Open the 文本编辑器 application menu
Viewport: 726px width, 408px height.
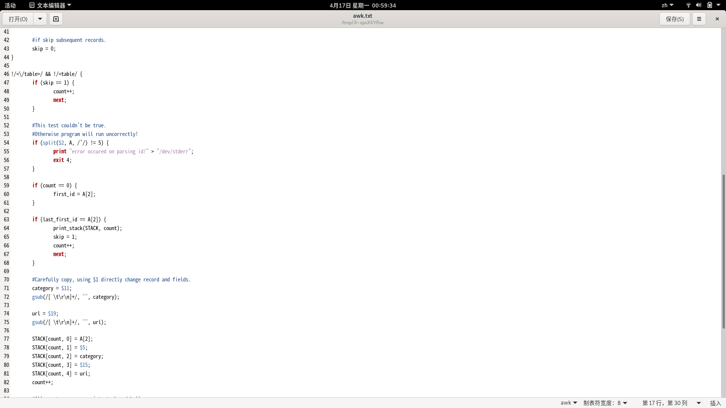pos(51,5)
